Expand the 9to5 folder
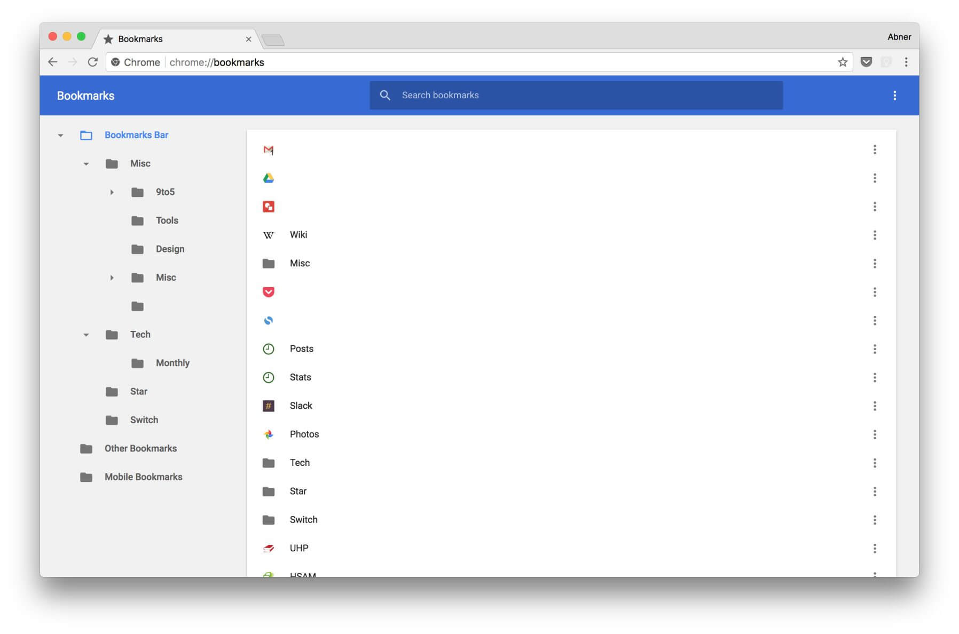The width and height of the screenshot is (959, 634). click(112, 192)
